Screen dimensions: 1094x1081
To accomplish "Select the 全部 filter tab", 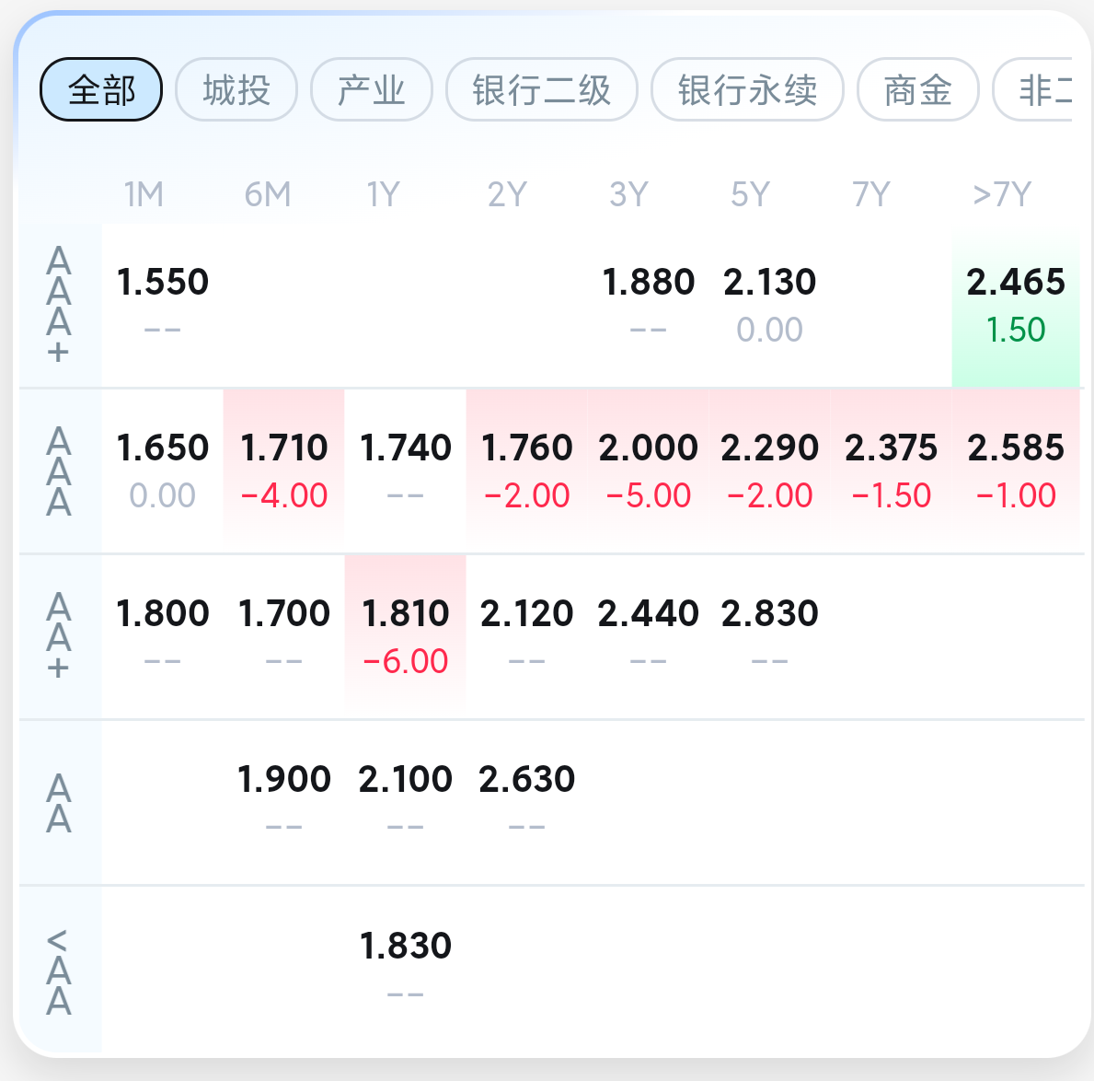I will click(x=101, y=90).
